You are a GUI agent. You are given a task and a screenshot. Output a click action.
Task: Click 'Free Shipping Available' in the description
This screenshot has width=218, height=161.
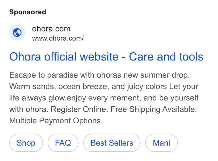153,109
